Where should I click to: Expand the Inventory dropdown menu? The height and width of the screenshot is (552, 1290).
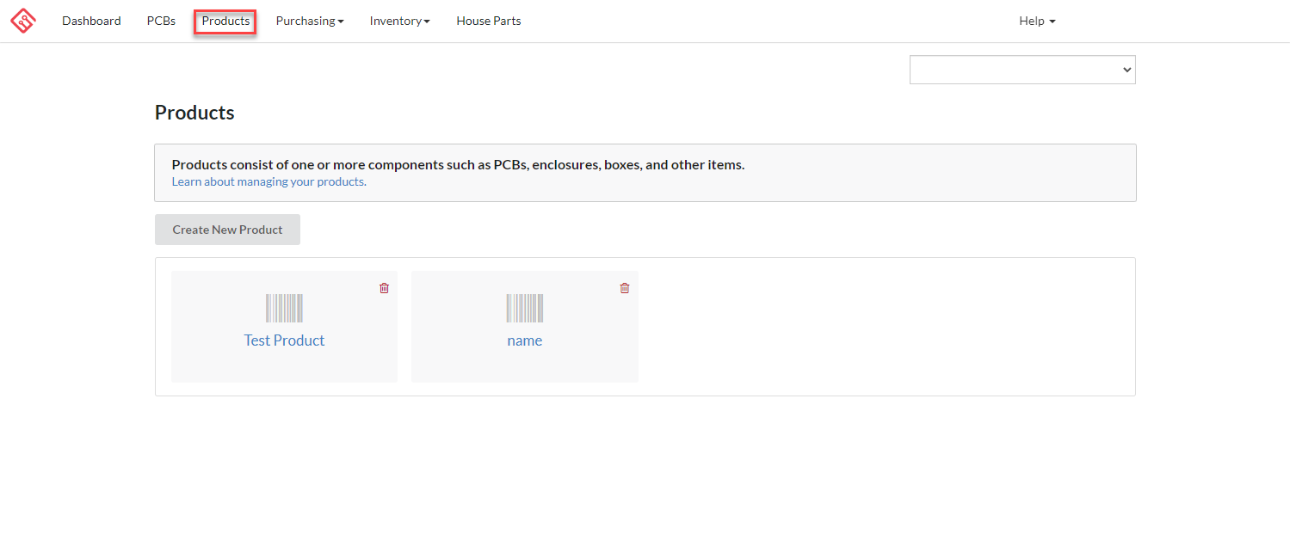click(400, 21)
